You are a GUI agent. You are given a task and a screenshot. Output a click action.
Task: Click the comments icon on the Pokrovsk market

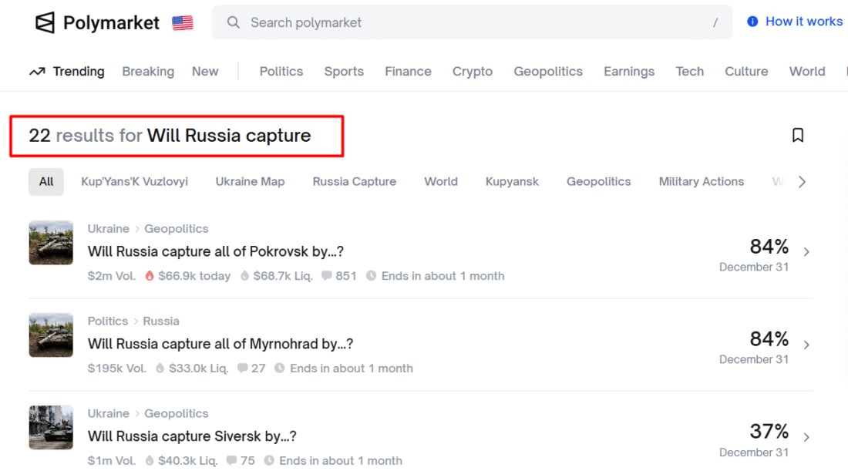(327, 276)
